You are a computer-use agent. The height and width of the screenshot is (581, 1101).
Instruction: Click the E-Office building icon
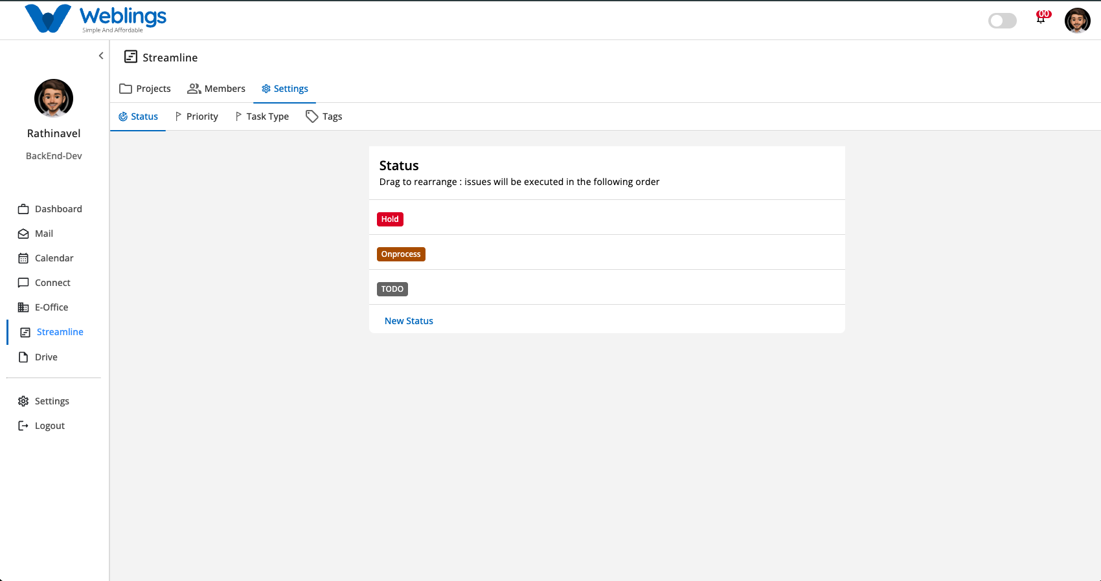(x=23, y=307)
